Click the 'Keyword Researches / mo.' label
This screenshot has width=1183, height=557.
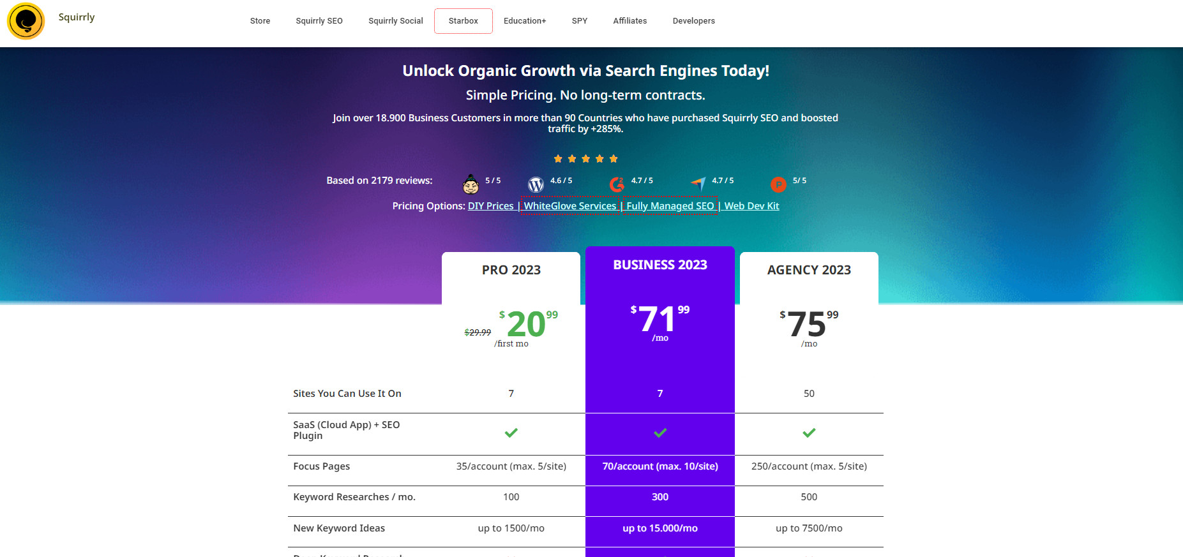[x=354, y=497]
